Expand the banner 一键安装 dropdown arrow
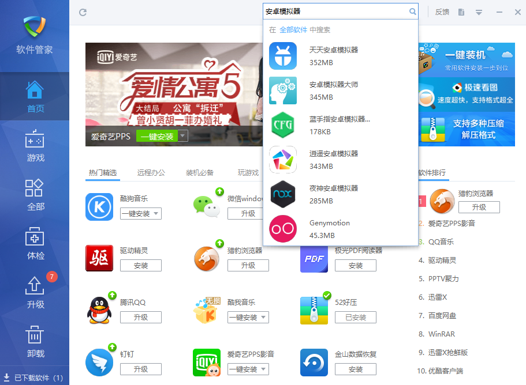526x385 pixels. point(183,136)
